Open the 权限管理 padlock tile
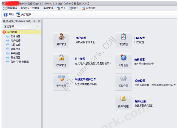Image resolution: width=179 pixels, height=128 pixels. coord(61,61)
